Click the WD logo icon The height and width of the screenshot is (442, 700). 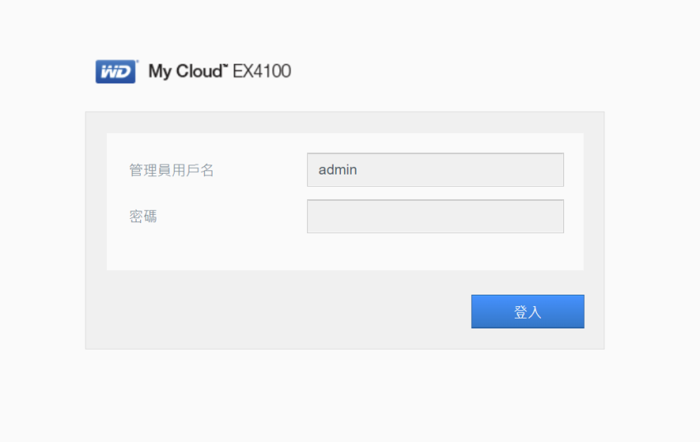[115, 72]
